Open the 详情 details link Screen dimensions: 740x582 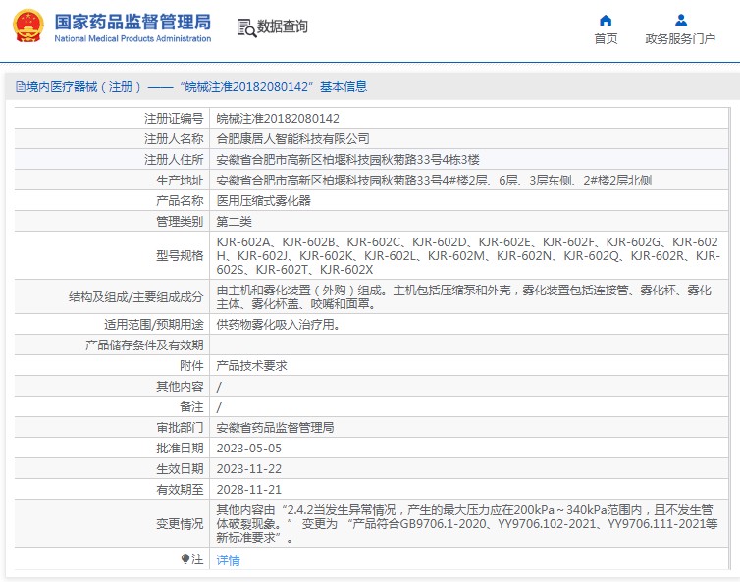[x=228, y=560]
